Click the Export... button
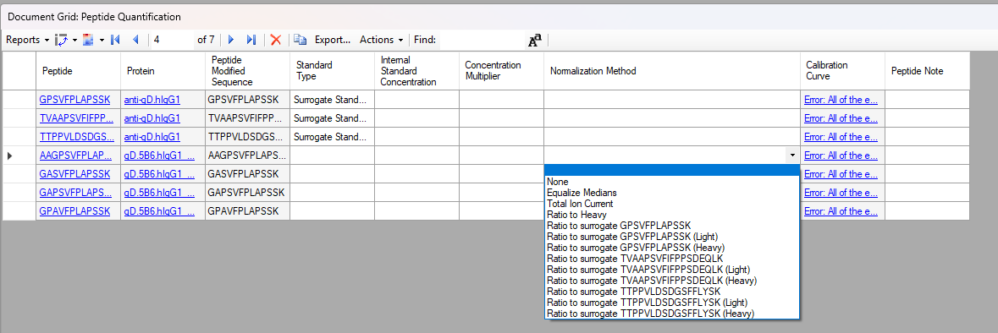 pos(332,40)
